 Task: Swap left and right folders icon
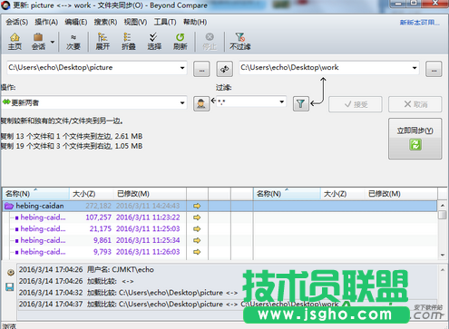point(224,69)
